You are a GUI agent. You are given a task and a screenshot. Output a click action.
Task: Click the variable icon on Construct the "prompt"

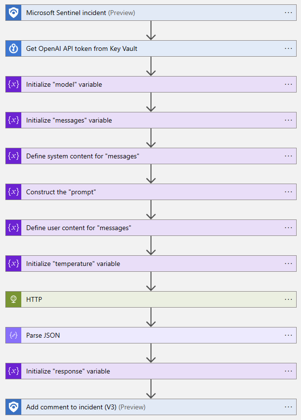(x=13, y=192)
